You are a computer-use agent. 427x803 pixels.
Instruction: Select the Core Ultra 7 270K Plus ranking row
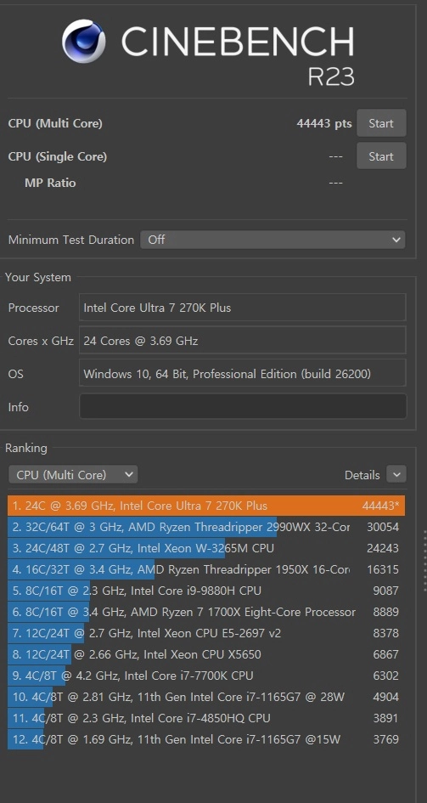tap(206, 506)
